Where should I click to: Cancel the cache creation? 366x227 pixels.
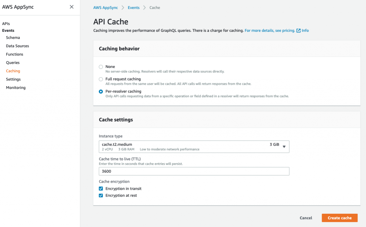coord(306,218)
